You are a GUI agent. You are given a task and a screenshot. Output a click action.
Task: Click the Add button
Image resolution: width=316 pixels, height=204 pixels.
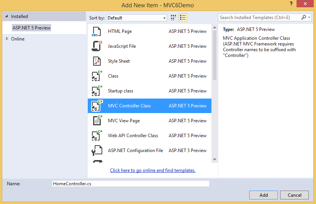[x=263, y=195]
